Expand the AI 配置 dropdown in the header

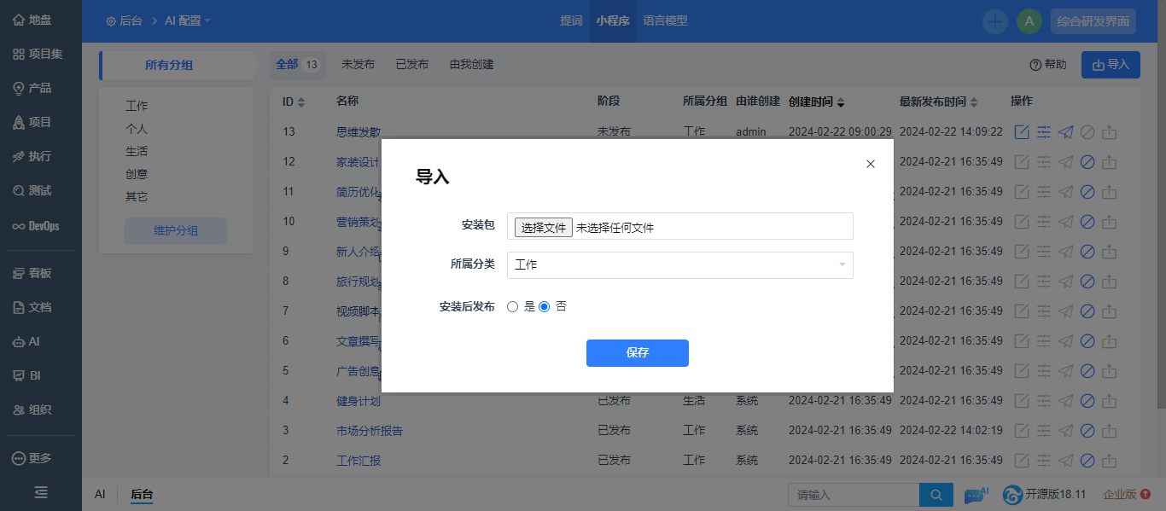coord(187,20)
